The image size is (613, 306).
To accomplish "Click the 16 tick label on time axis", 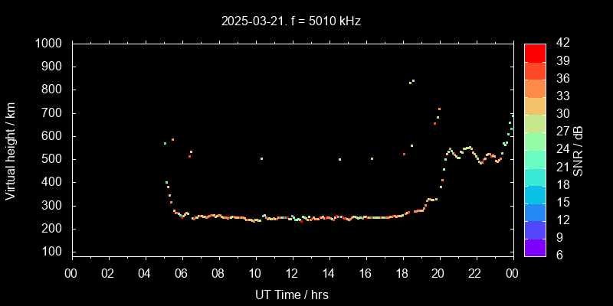I will [x=366, y=273].
